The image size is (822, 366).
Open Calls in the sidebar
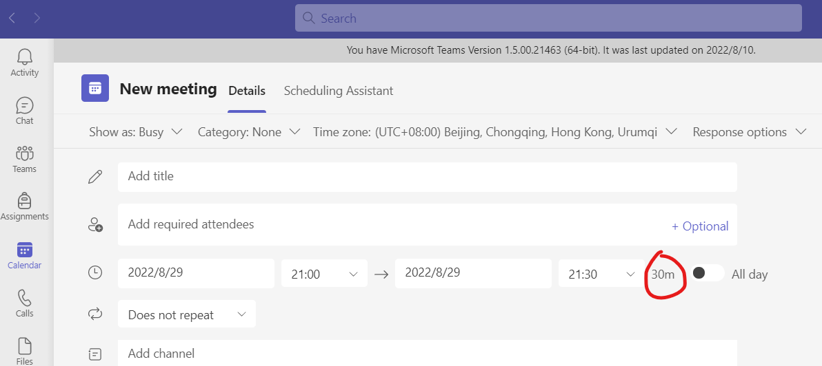click(25, 303)
